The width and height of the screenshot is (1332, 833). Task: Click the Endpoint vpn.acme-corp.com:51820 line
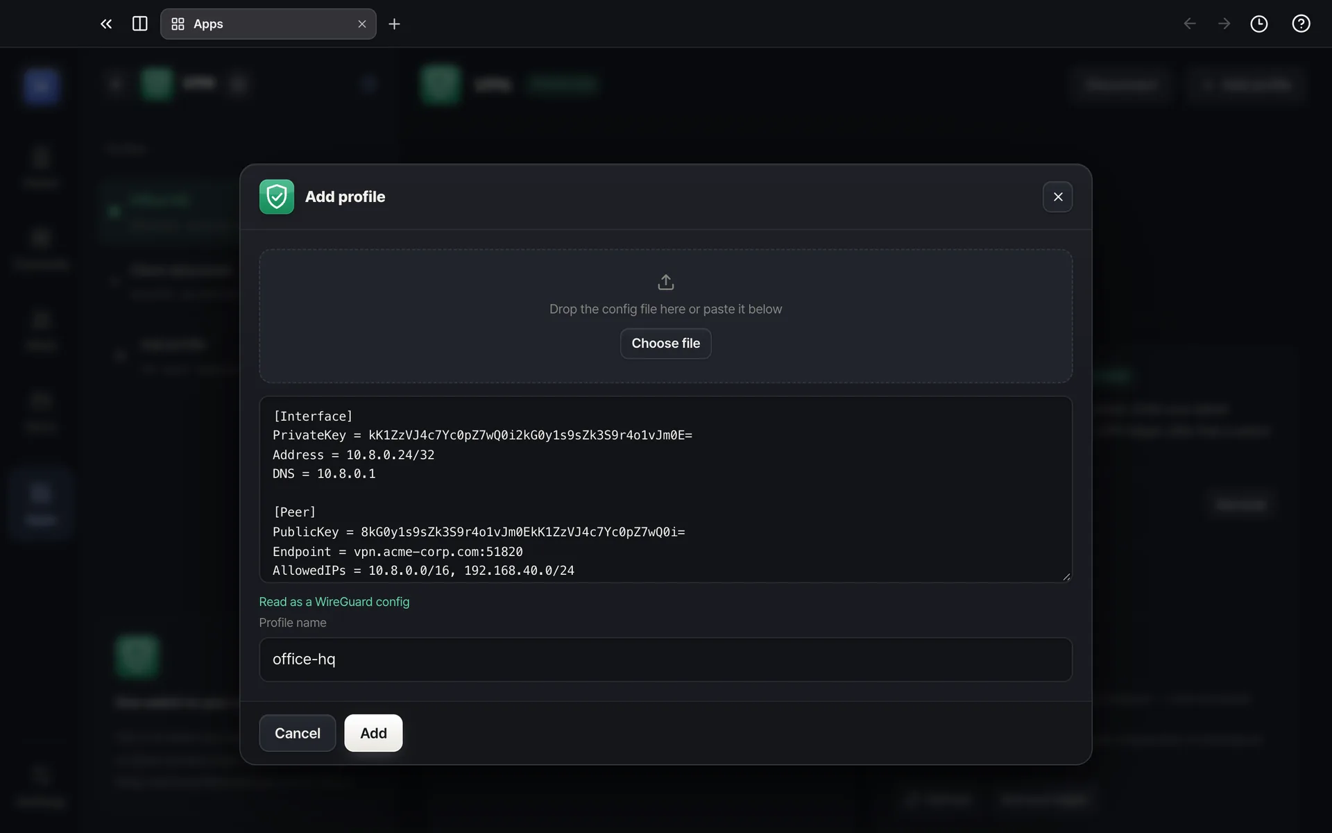pyautogui.click(x=398, y=551)
